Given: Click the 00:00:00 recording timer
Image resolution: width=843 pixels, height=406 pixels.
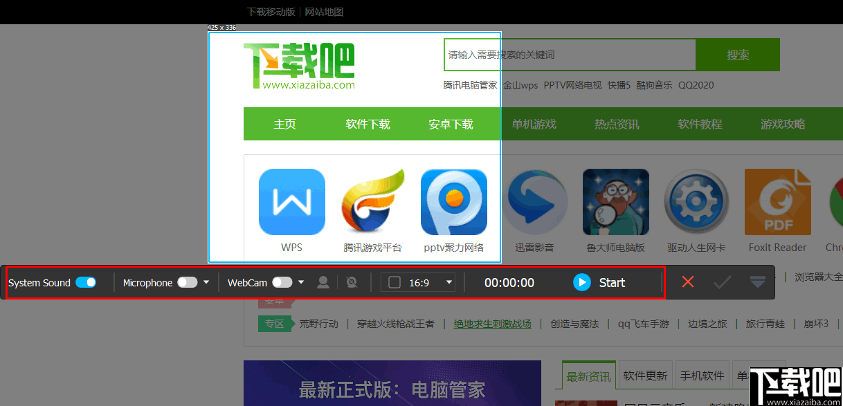Looking at the screenshot, I should [509, 282].
